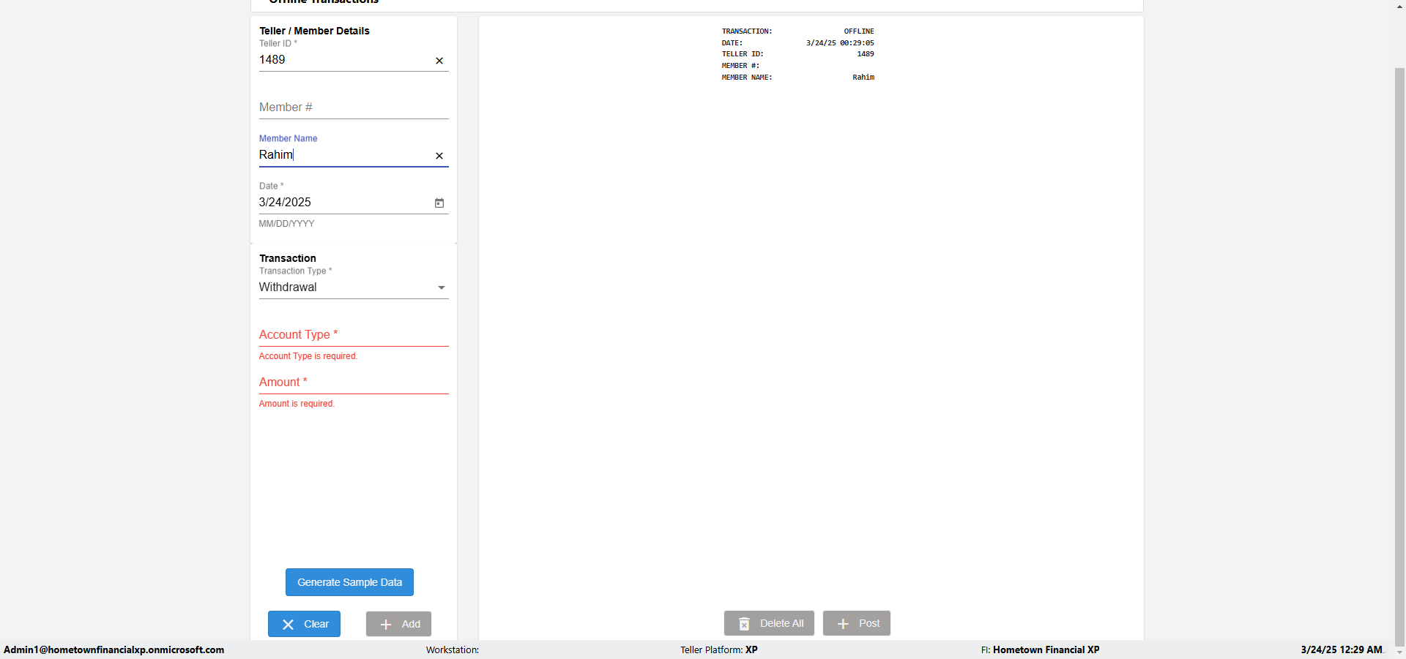Click the receipt 'MEMBER NAME:' line
1406x659 pixels.
point(797,78)
